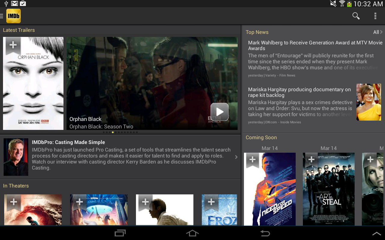Add Frozen to watchlist
Image resolution: width=385 pixels, height=240 pixels.
(x=211, y=202)
